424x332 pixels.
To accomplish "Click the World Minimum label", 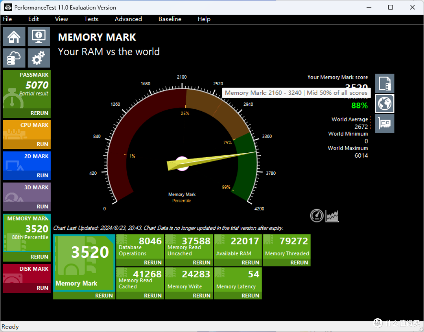I will (x=348, y=134).
